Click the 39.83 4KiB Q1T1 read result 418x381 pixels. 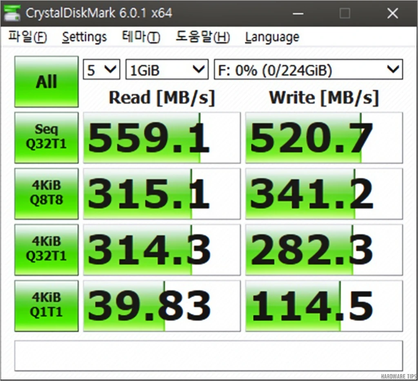[x=162, y=306]
